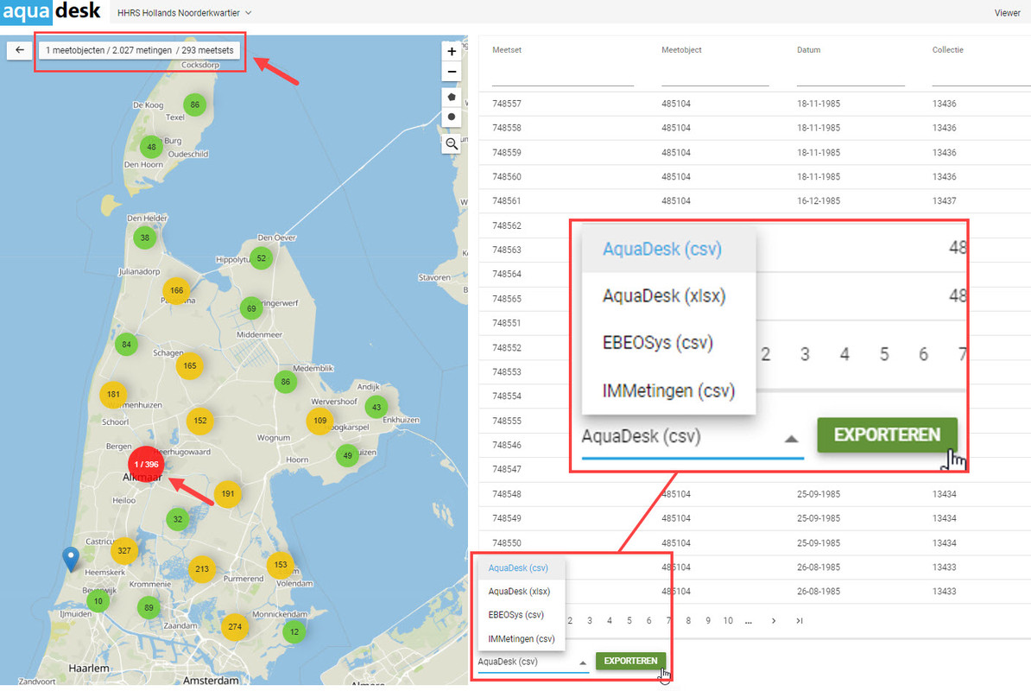The height and width of the screenshot is (691, 1031).
Task: Click the green 89 cluster near Zaandam
Action: (149, 607)
